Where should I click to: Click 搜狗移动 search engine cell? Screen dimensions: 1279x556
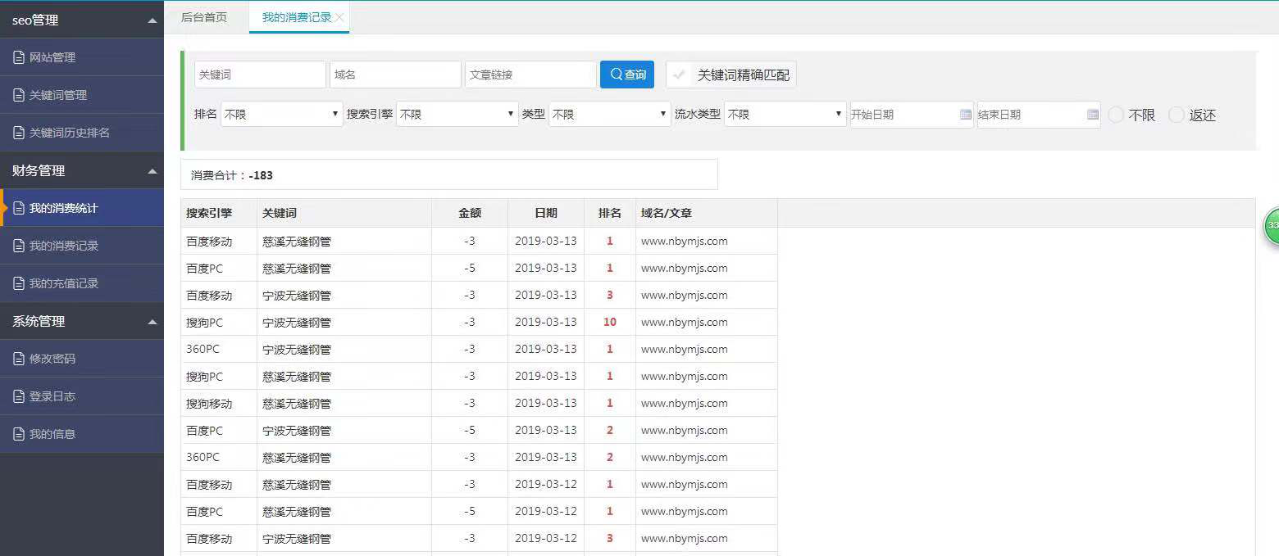(219, 404)
